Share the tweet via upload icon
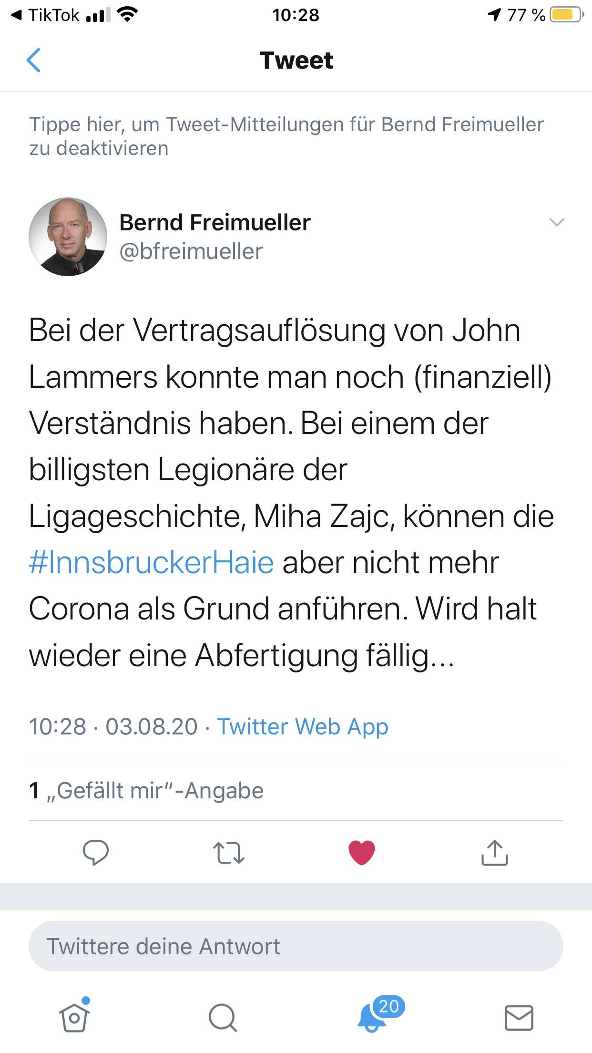Screen dimensions: 592x1053 tap(495, 852)
